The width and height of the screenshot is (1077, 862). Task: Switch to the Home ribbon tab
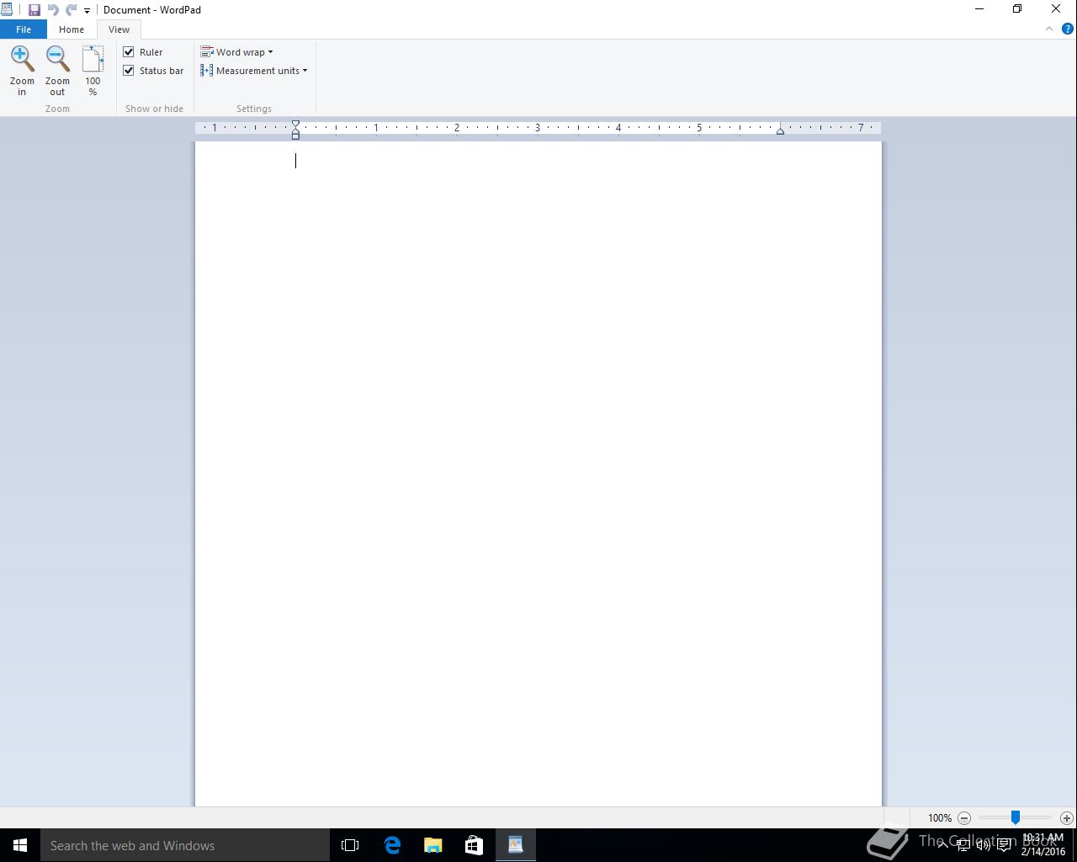click(72, 29)
